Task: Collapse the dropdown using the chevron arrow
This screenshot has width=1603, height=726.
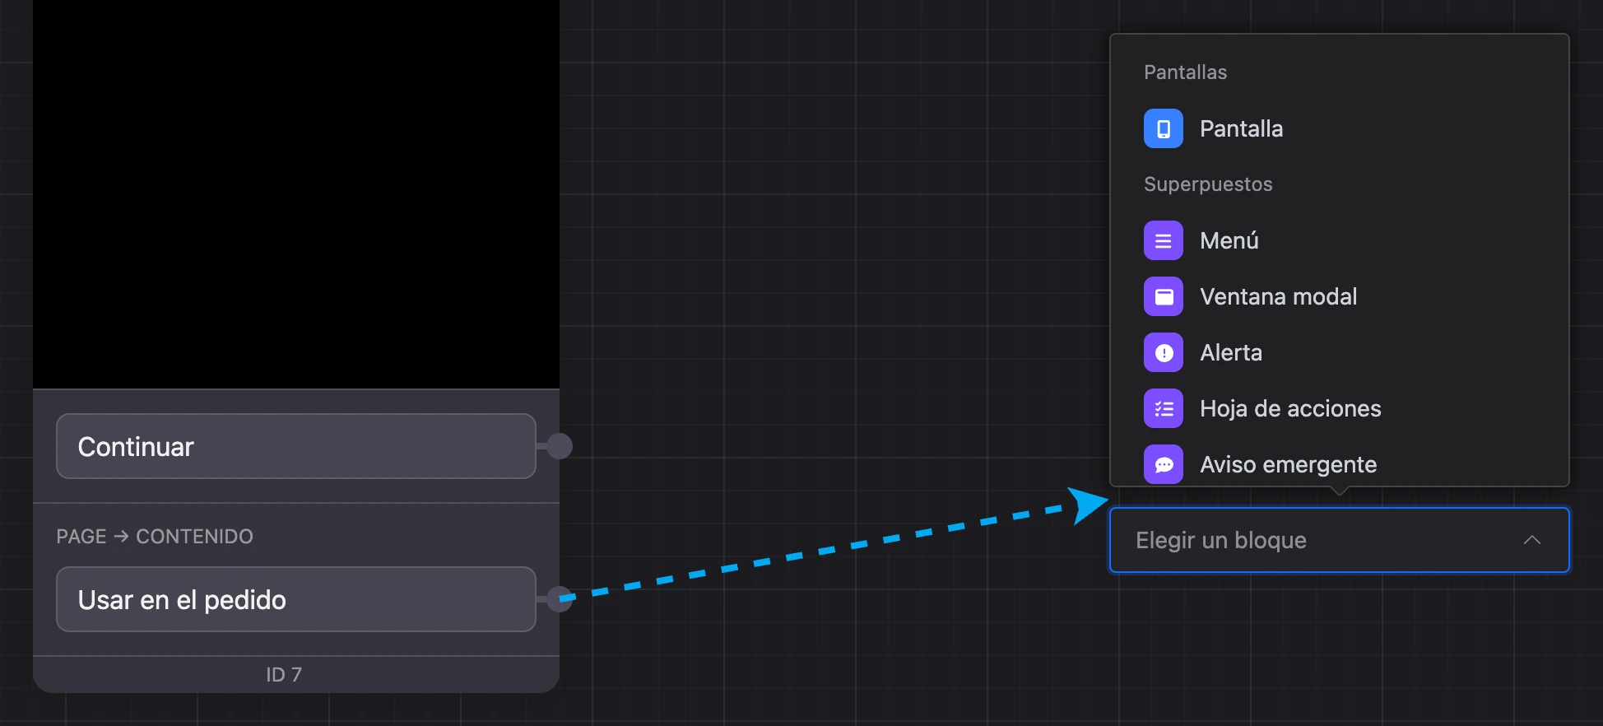Action: [1531, 540]
